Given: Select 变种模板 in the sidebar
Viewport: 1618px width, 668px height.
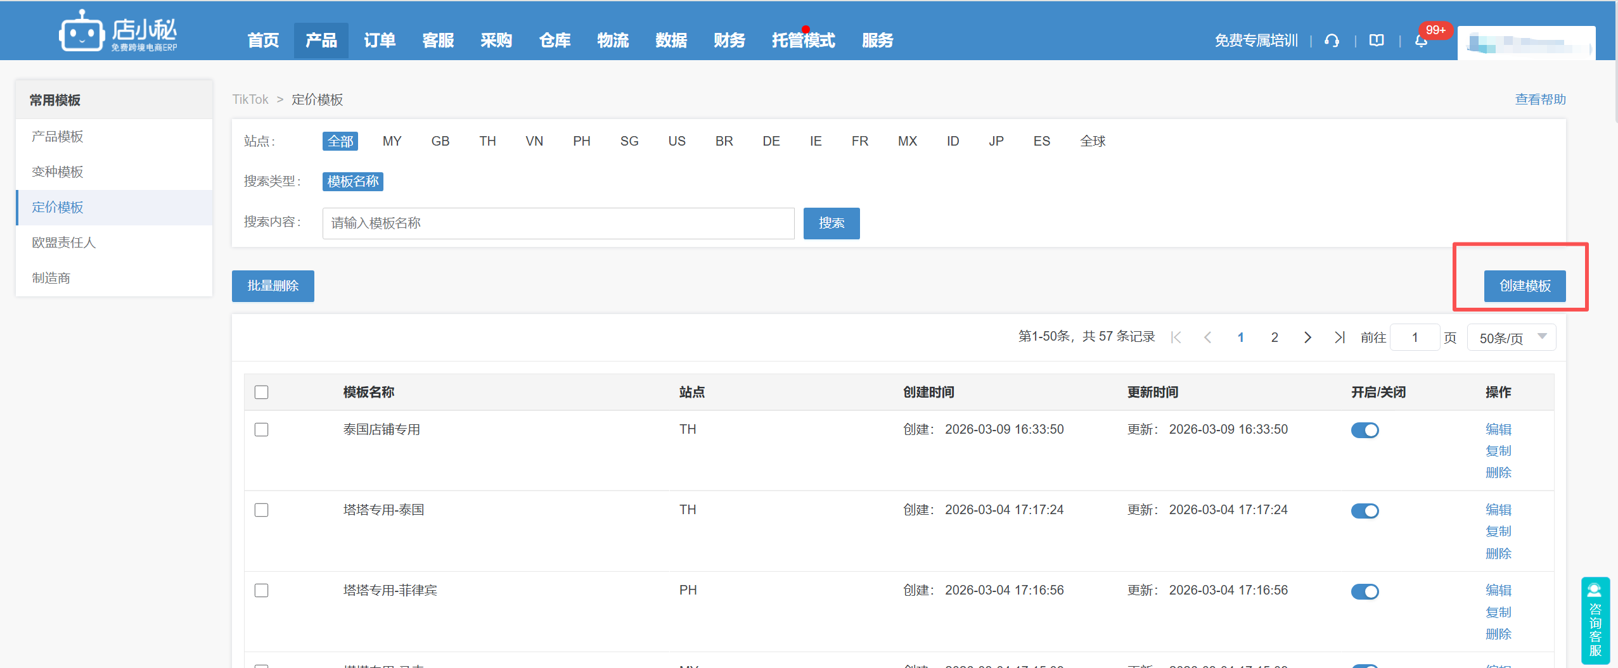Looking at the screenshot, I should 58,172.
